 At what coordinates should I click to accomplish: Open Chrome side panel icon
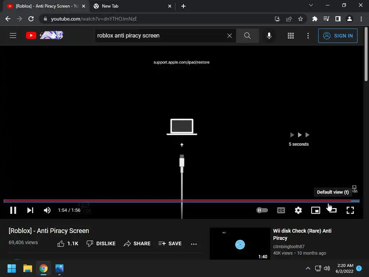coord(338,19)
